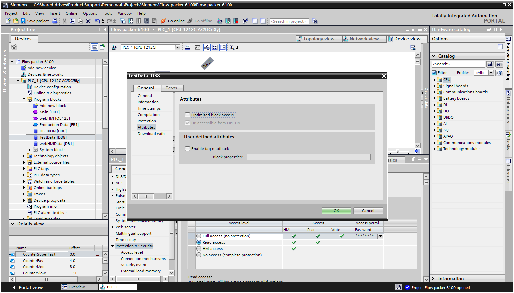This screenshot has width=514, height=293.
Task: Expand PLC tags tree node
Action: (x=24, y=169)
